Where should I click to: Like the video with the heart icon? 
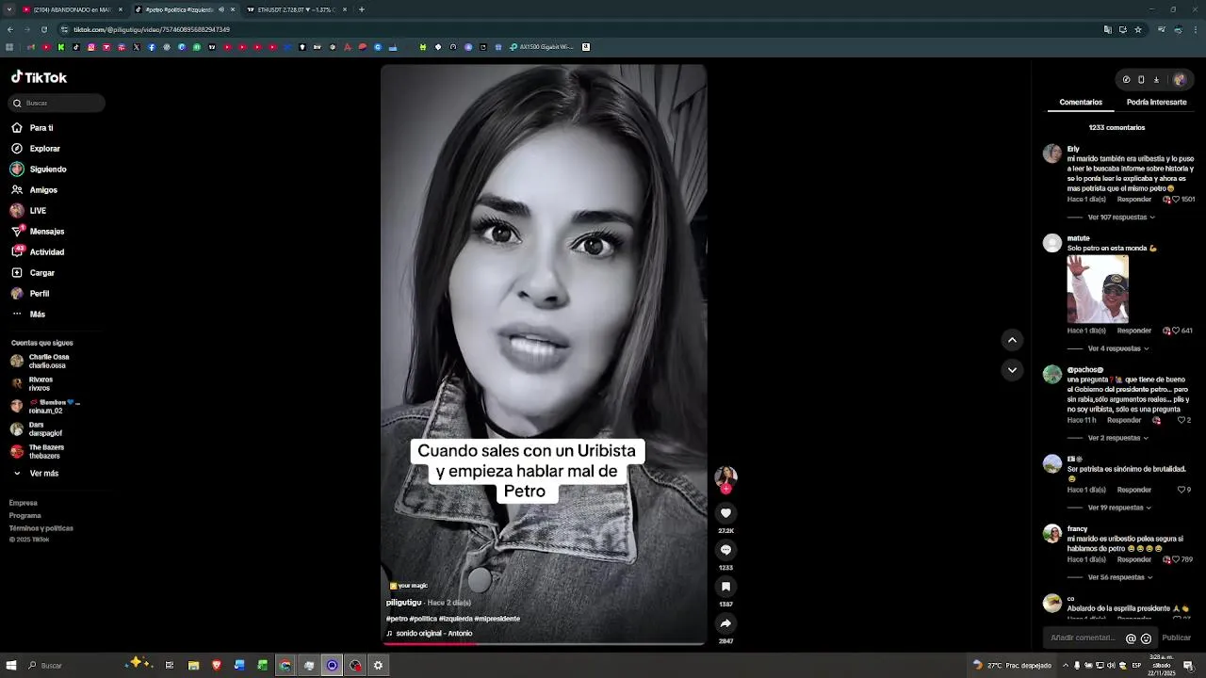tap(725, 513)
